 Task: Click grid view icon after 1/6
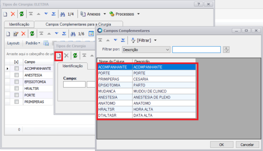(91, 34)
